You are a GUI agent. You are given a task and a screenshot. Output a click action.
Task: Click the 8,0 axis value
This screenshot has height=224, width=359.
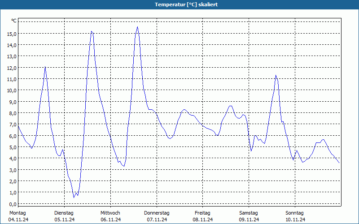13,113
